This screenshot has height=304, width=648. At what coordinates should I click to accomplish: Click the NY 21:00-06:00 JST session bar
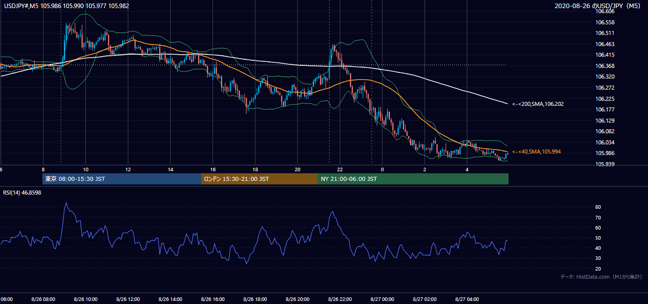pyautogui.click(x=413, y=179)
